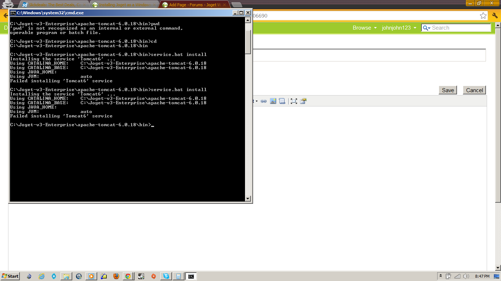Image resolution: width=501 pixels, height=281 pixels.
Task: Click the insert image editor icon
Action: tap(273, 101)
